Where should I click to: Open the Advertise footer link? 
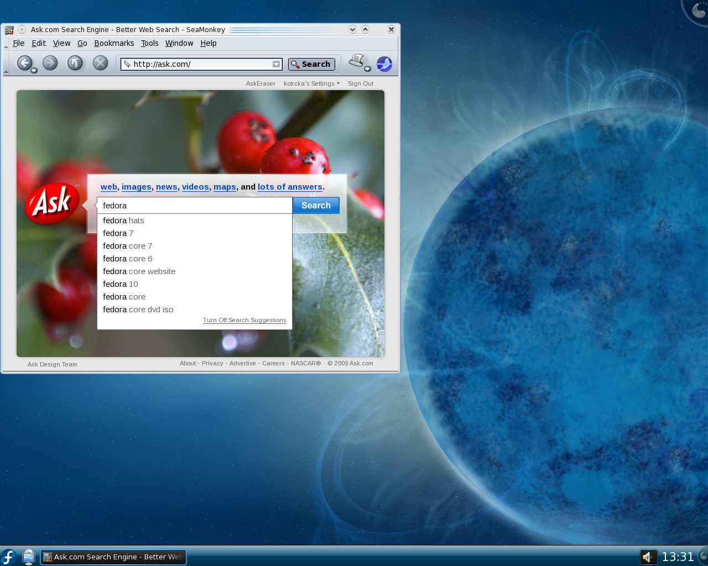pyautogui.click(x=242, y=363)
